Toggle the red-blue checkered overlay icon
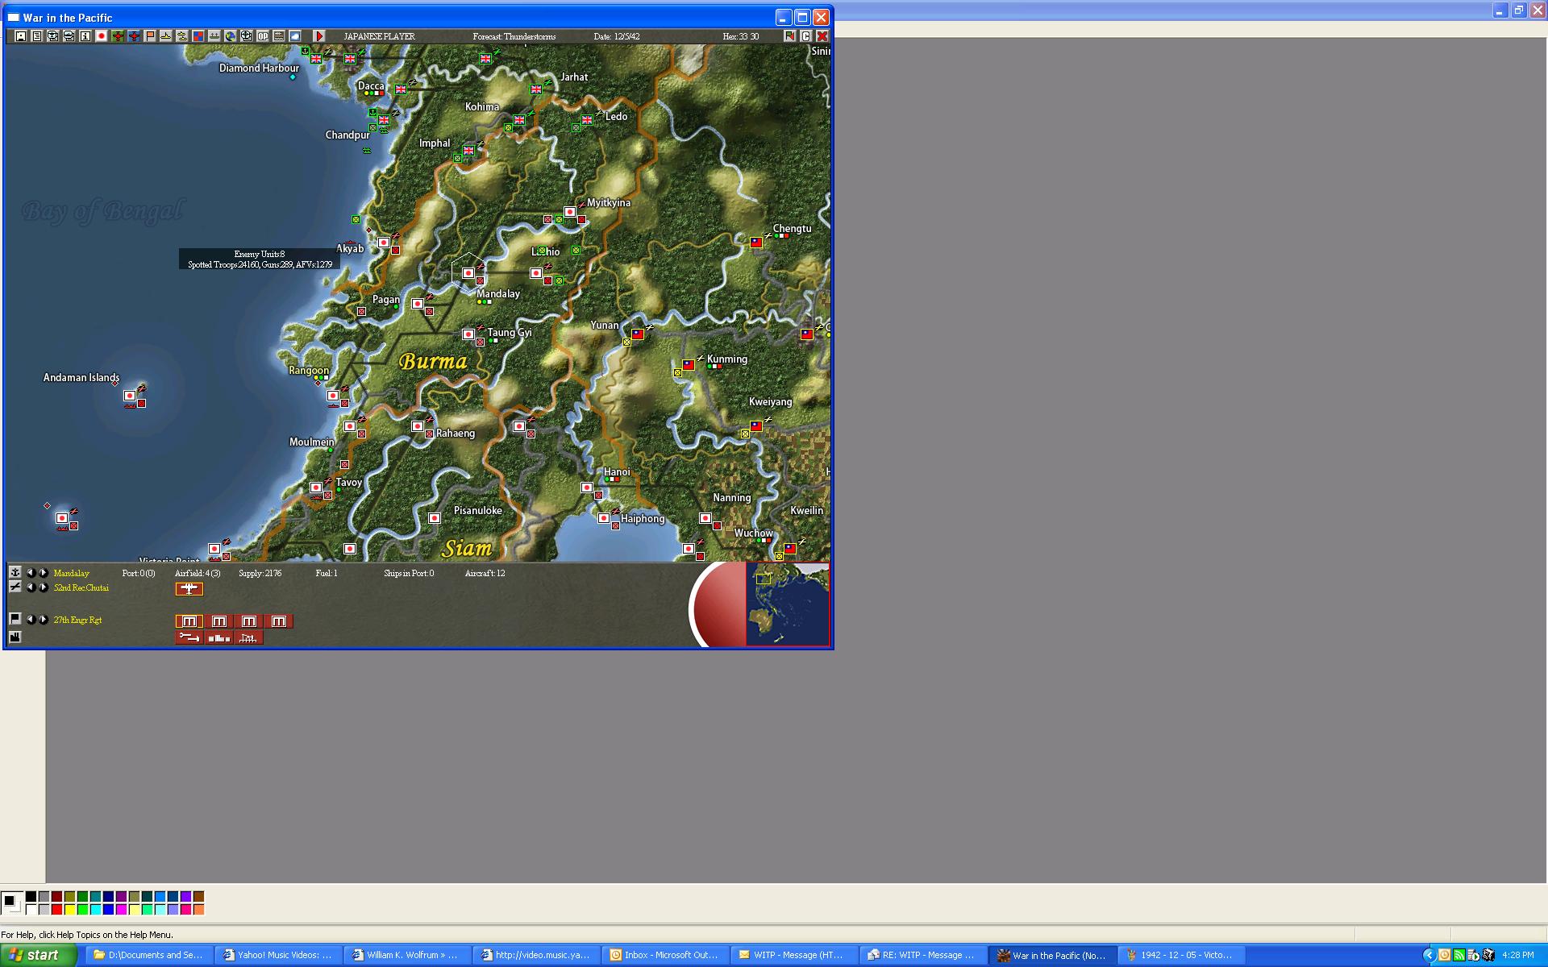The height and width of the screenshot is (967, 1548). tap(198, 36)
